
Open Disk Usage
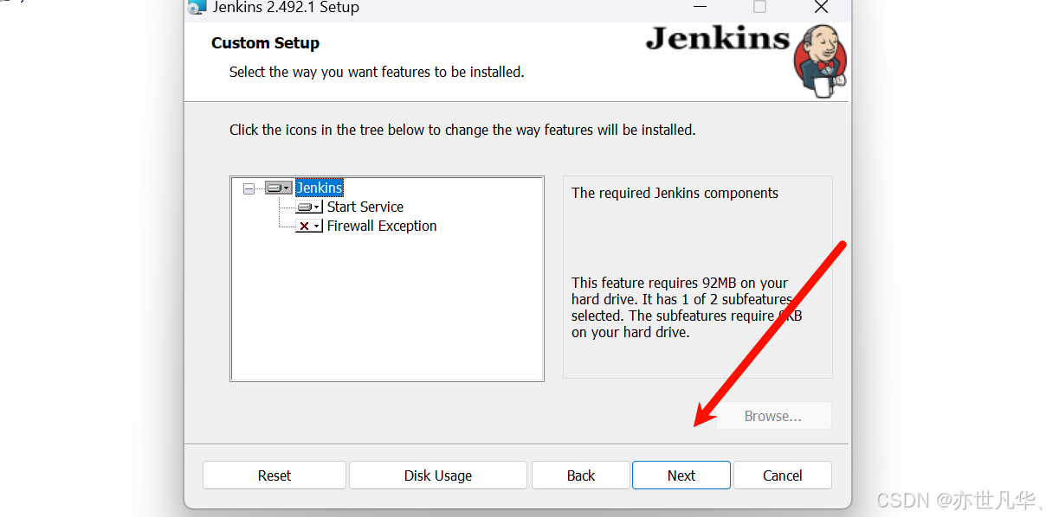point(438,476)
